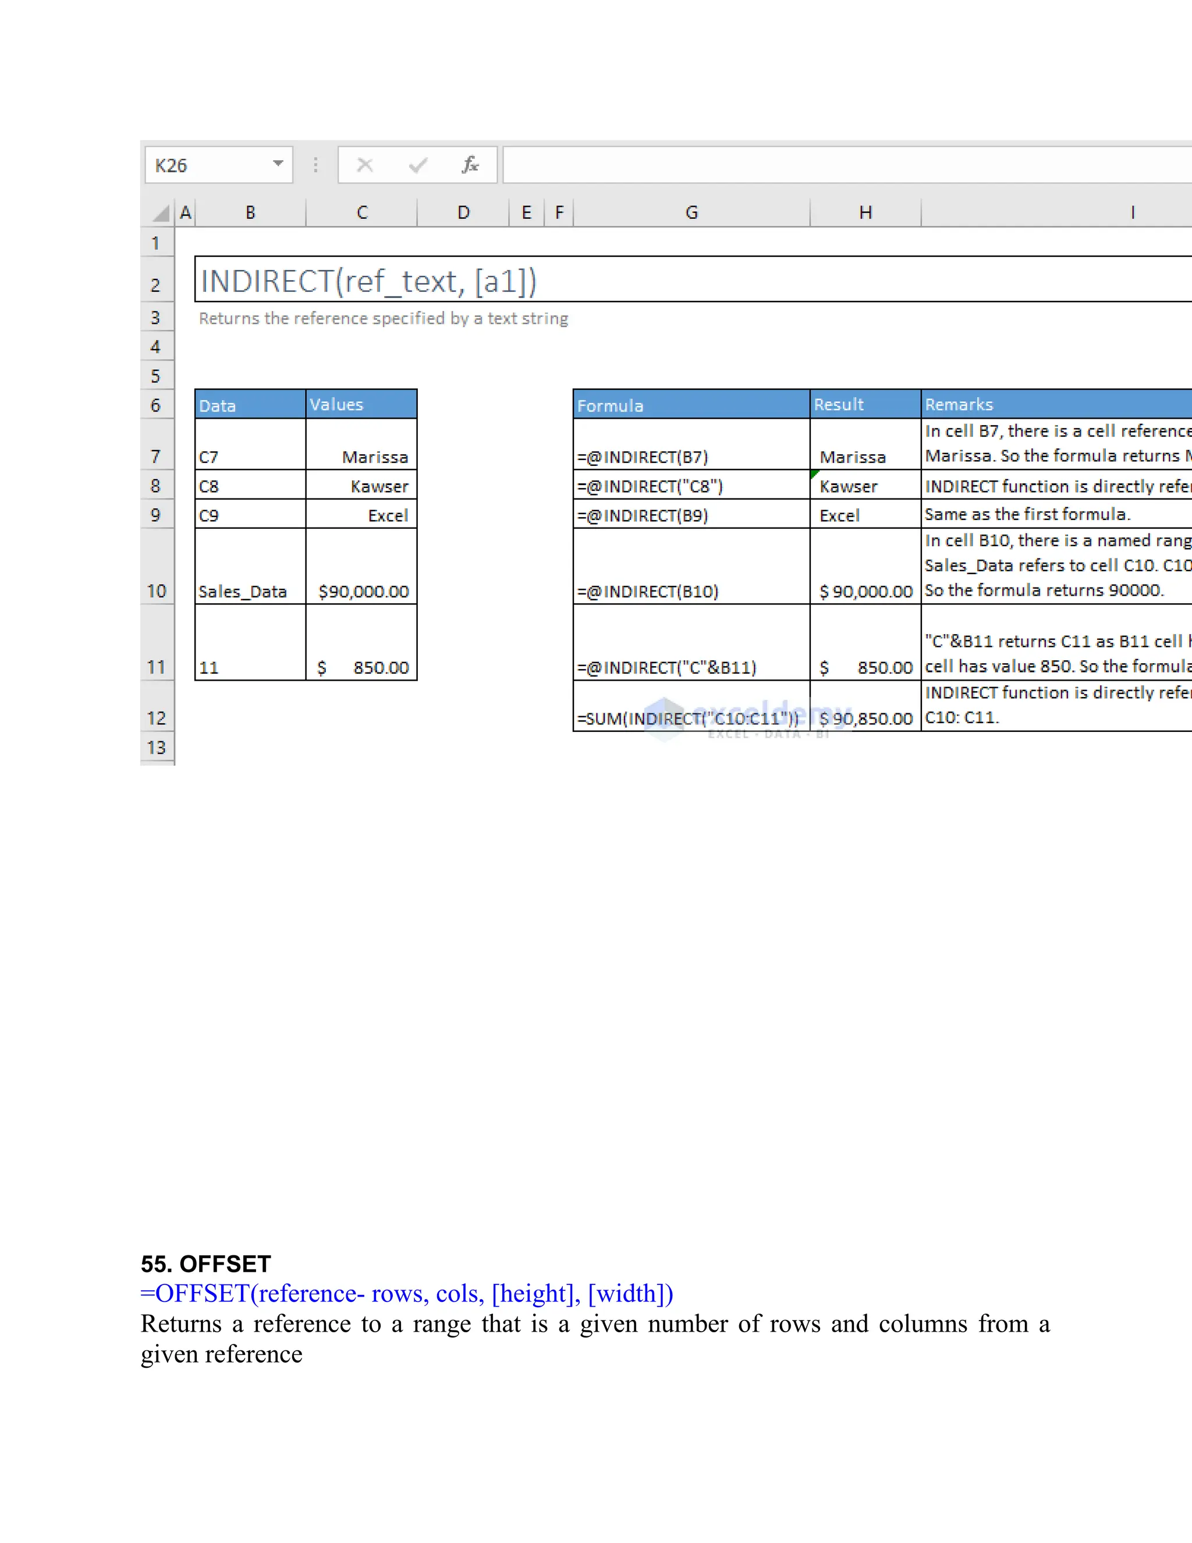Click the INDIRECT(ref_text, [a1]) title cell

pos(693,279)
